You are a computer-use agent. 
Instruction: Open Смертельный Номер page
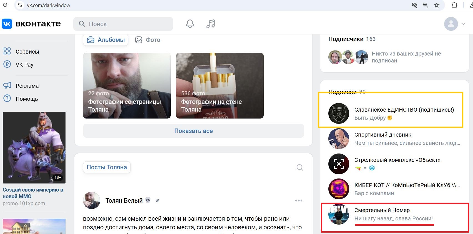pos(382,210)
